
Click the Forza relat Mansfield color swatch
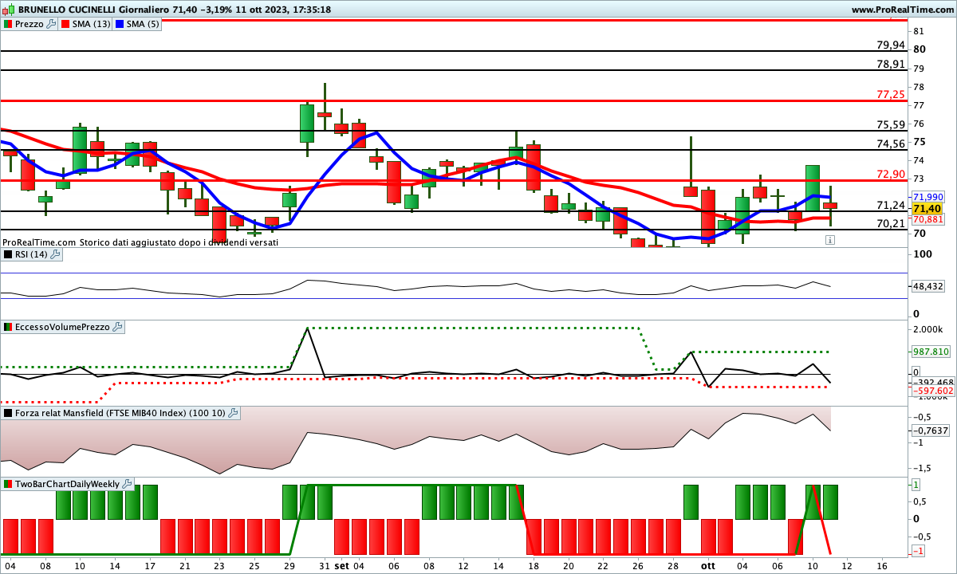tap(8, 413)
